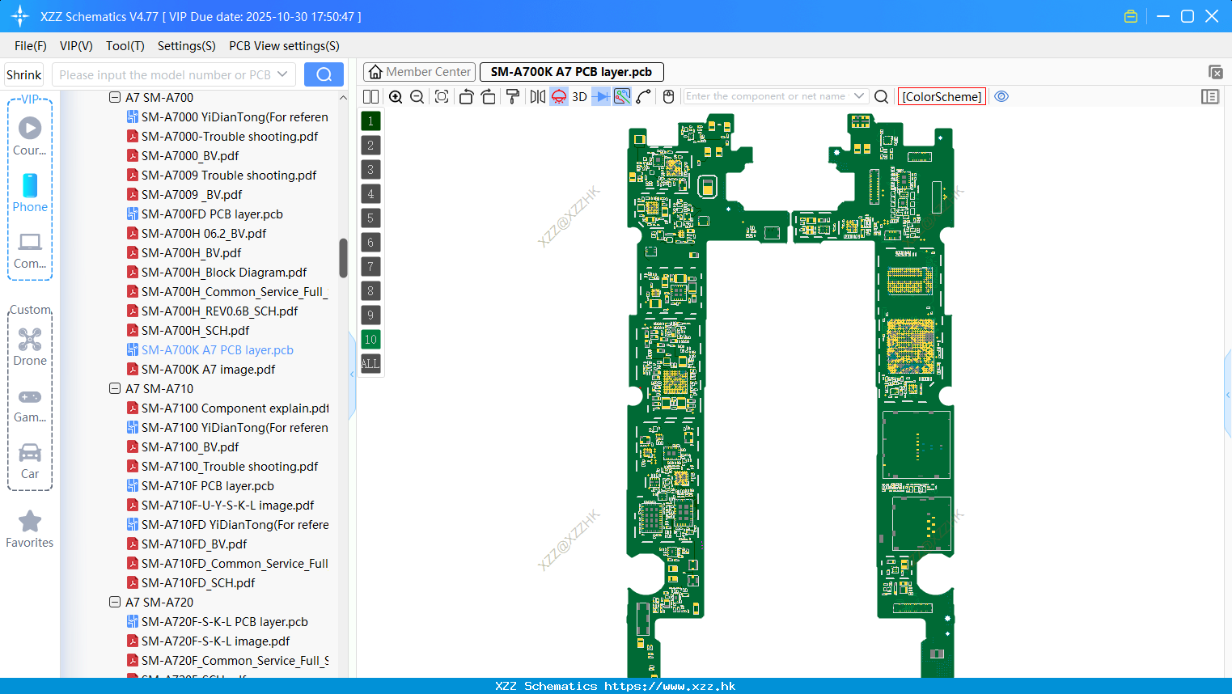Click the up arrow of tree scrollbar
1232x694 pixels.
(x=343, y=98)
